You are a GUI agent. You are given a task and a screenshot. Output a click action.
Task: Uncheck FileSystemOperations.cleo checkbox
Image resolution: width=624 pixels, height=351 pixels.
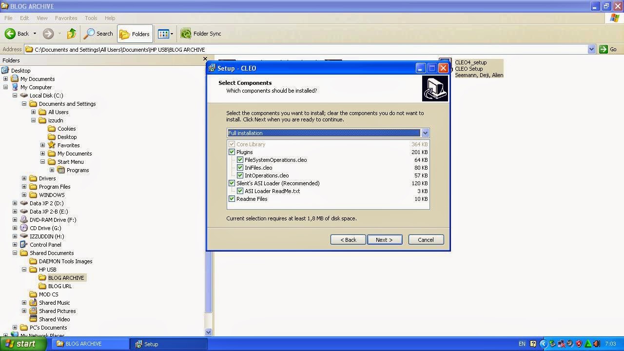coord(240,160)
